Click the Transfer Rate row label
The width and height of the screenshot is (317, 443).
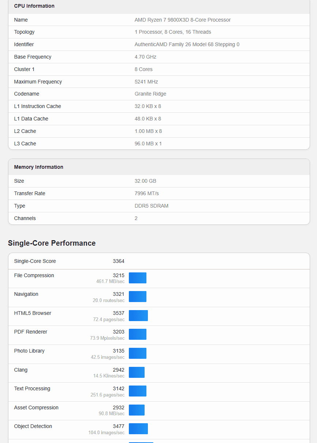click(30, 193)
